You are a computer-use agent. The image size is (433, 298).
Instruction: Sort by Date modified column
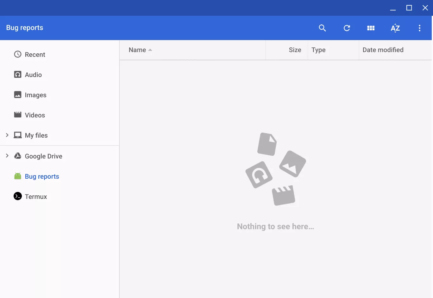tap(383, 50)
